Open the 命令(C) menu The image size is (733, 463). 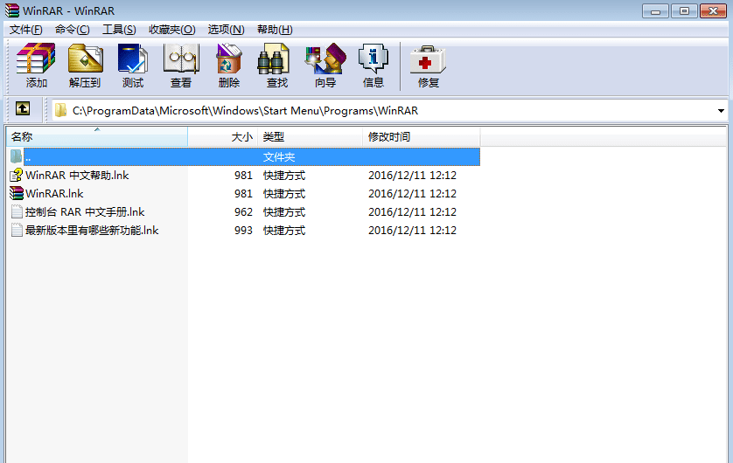73,30
